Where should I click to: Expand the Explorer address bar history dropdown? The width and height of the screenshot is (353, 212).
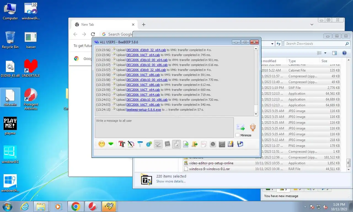(272, 44)
